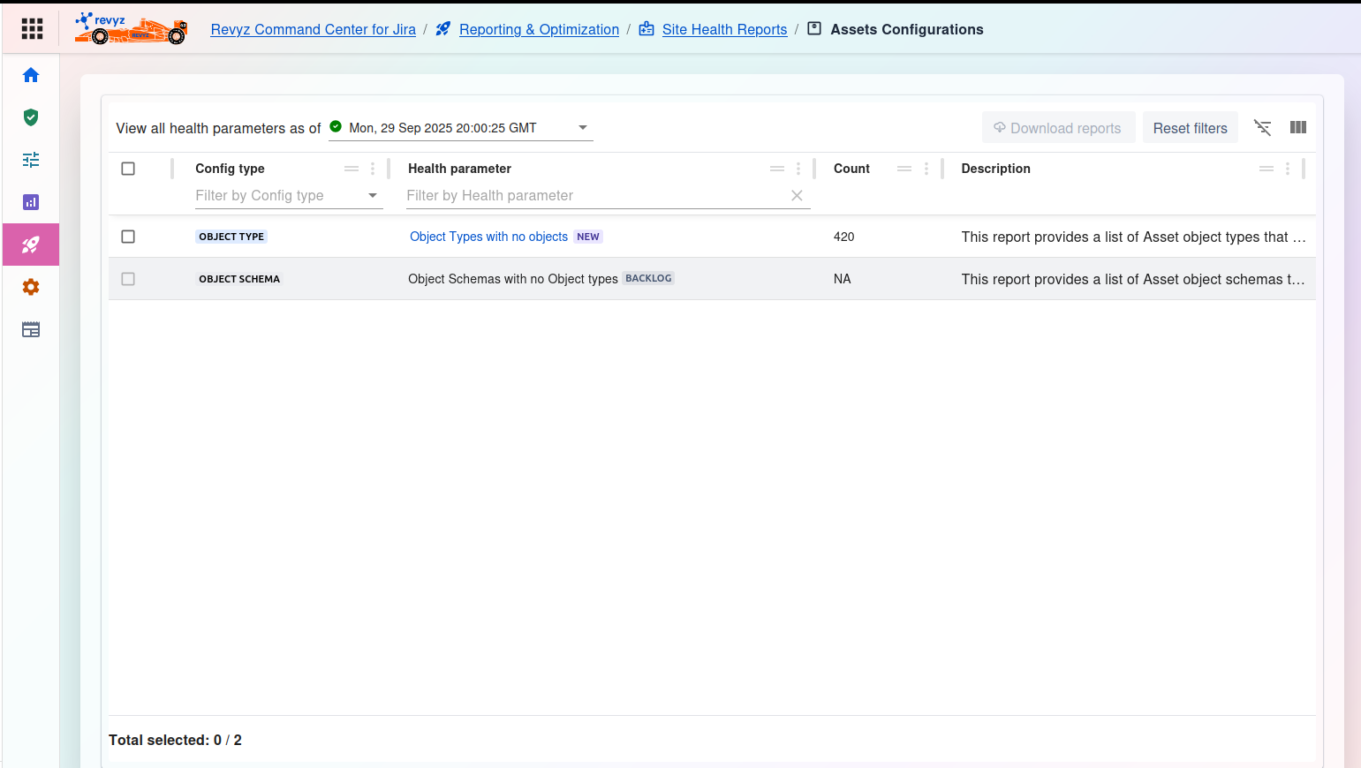This screenshot has height=768, width=1361.
Task: Expand the report date dropdown
Action: pyautogui.click(x=582, y=128)
